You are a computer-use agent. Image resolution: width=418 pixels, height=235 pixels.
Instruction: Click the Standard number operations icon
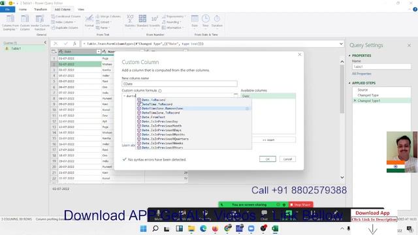[142, 22]
